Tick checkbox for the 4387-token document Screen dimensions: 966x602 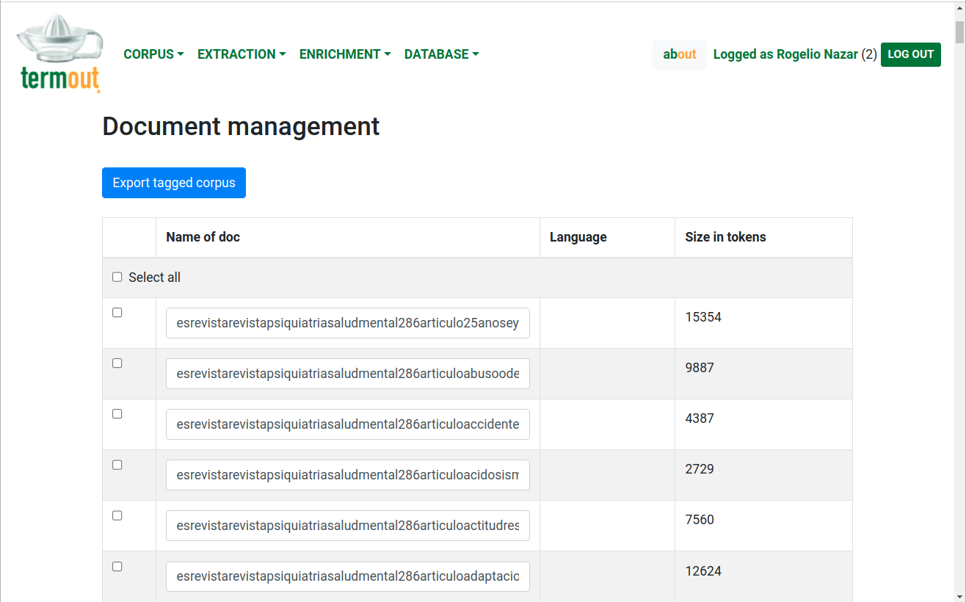pyautogui.click(x=117, y=414)
